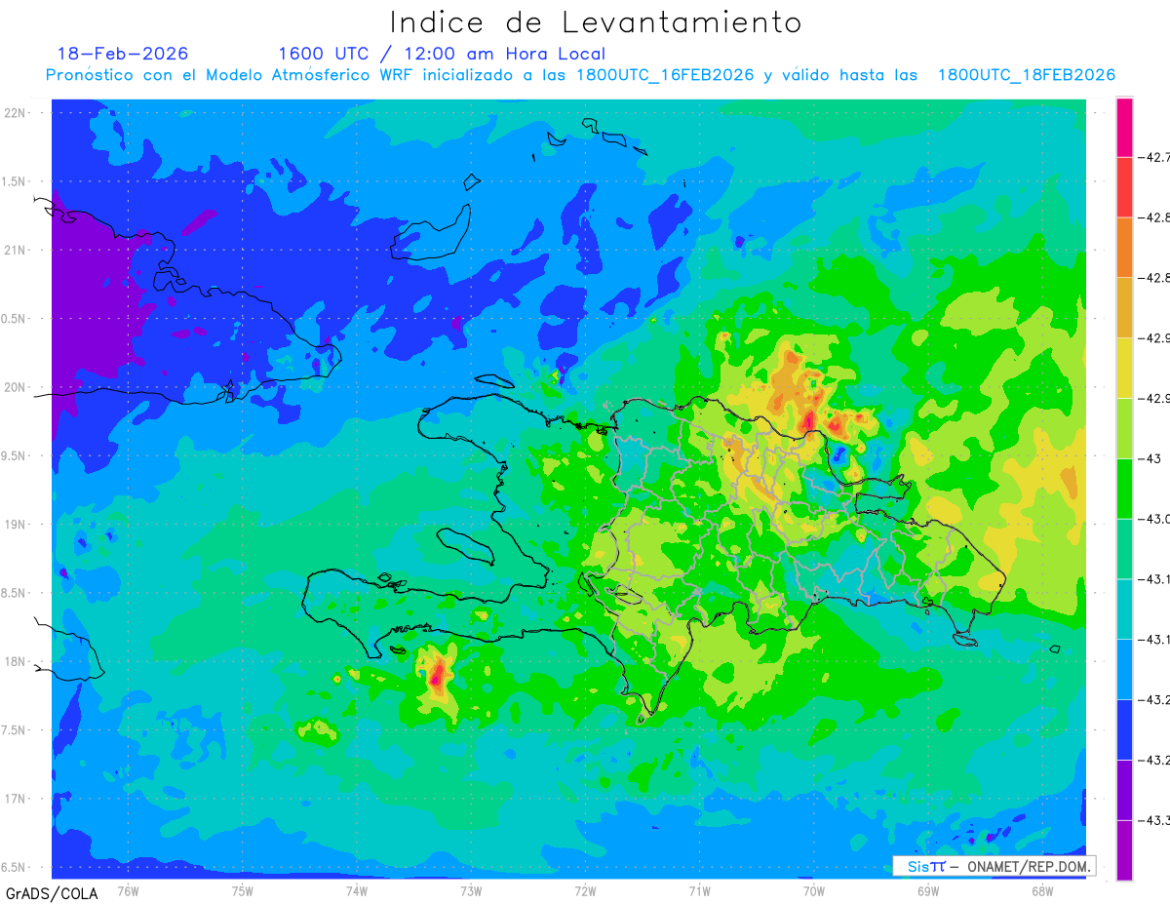The height and width of the screenshot is (904, 1170).
Task: Click the "19N" latitude label
Action: coord(15,525)
